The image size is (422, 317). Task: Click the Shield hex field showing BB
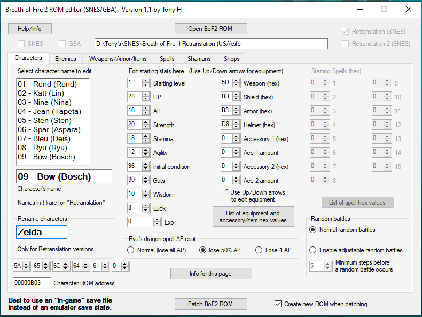click(226, 96)
